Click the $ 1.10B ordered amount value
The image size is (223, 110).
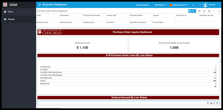pos(82,48)
